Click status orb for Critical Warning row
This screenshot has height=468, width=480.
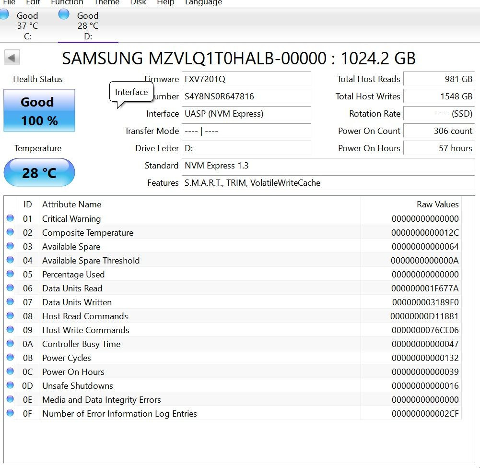[x=10, y=218]
